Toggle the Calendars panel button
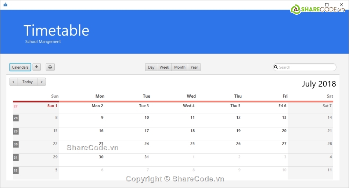The image size is (349, 188). click(x=20, y=67)
